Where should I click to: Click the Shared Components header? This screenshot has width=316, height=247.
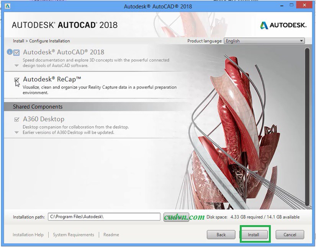(38, 107)
